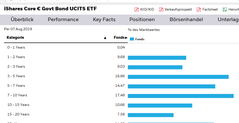Select the Börsenhandel tab
The image size is (239, 123).
coord(186,20)
